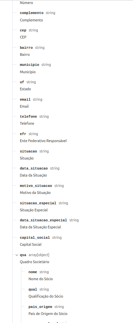The width and height of the screenshot is (133, 323).
Task: Click the email property name
Action: tap(25, 100)
